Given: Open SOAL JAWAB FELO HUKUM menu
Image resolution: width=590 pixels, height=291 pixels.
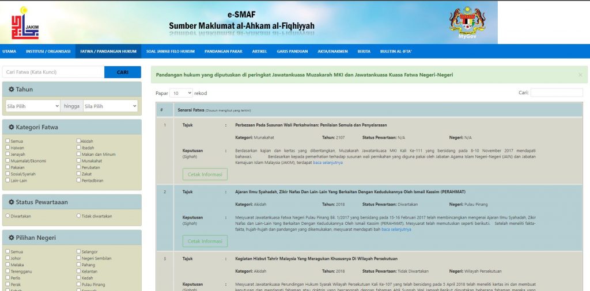Looking at the screenshot, I should [171, 51].
